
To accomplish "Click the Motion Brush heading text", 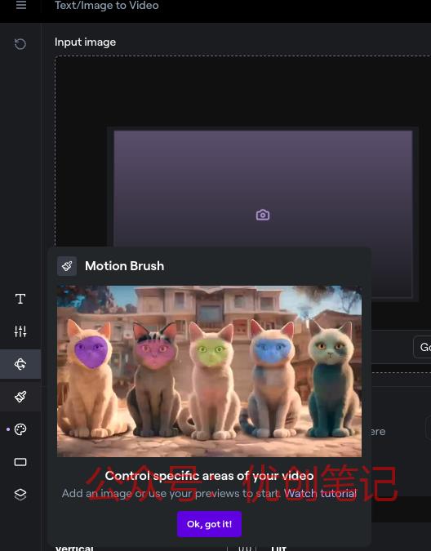I will coord(124,266).
